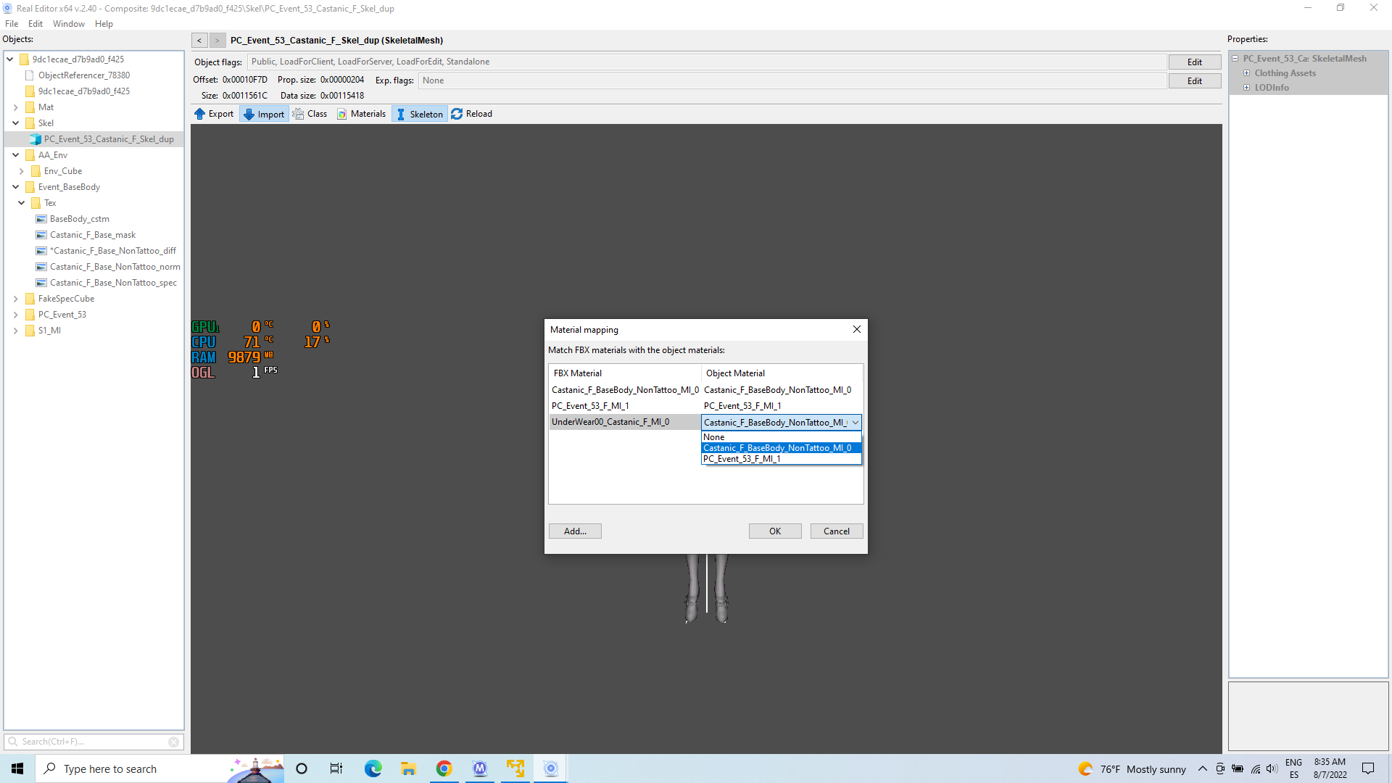Open the Object Material combo box dropdown
Viewport: 1392px width, 783px height.
tap(855, 423)
